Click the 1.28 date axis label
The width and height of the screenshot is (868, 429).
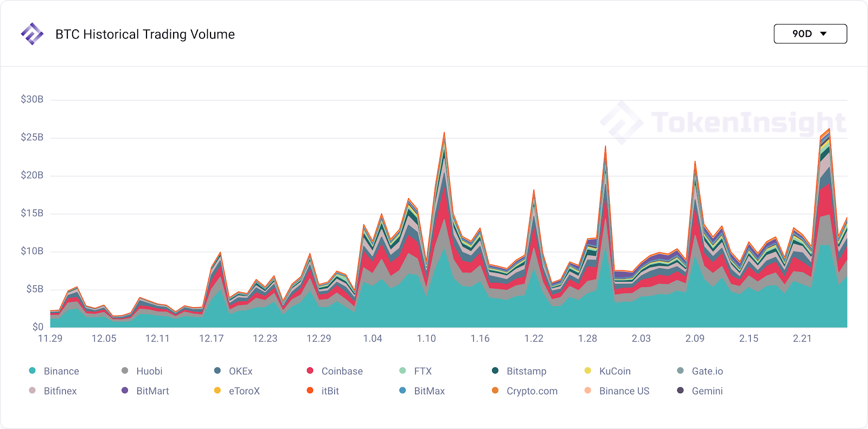(x=588, y=339)
